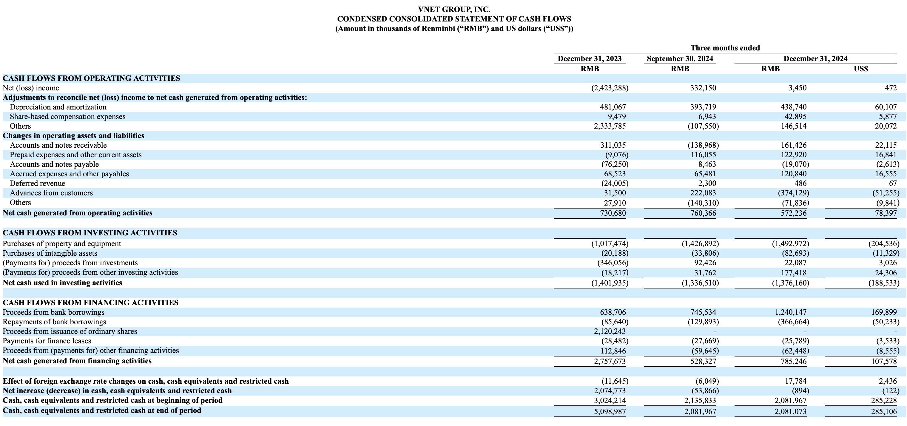Screen dimensions: 907x426
Task: Click 'CASH FLOWS FROM OPERATING ACTIVITIES' section heading
Action: coord(91,78)
